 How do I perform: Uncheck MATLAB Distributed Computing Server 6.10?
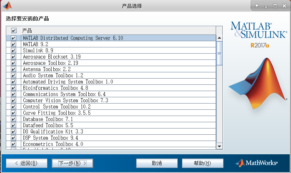(13, 38)
